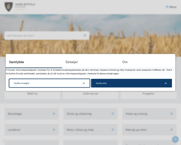Open the Meny hamburger menu
This screenshot has height=145, width=181.
click(x=171, y=7)
